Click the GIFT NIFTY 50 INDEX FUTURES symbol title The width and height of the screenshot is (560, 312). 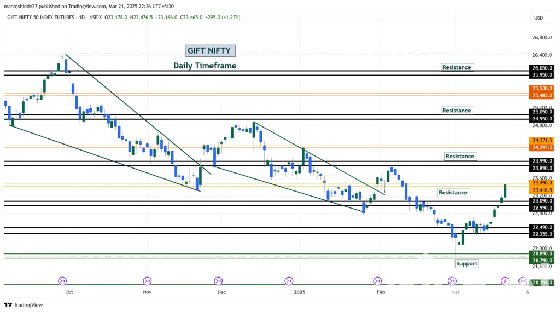click(40, 17)
